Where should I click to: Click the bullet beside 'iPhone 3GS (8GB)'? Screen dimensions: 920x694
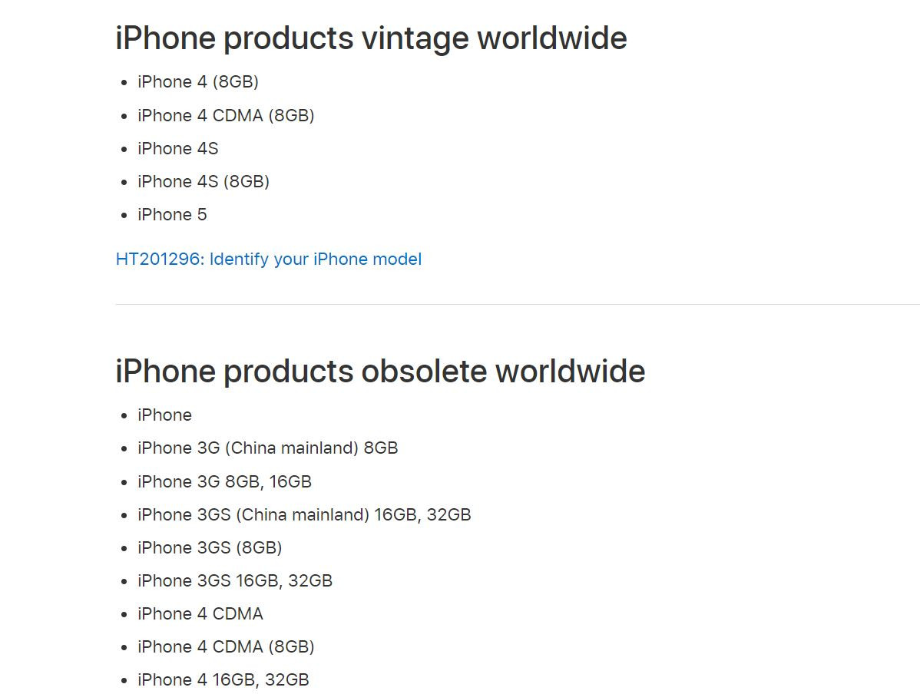point(124,548)
